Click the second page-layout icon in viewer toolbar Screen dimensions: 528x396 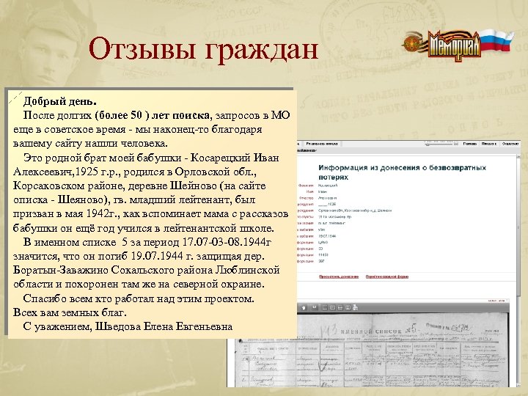pos(332,307)
